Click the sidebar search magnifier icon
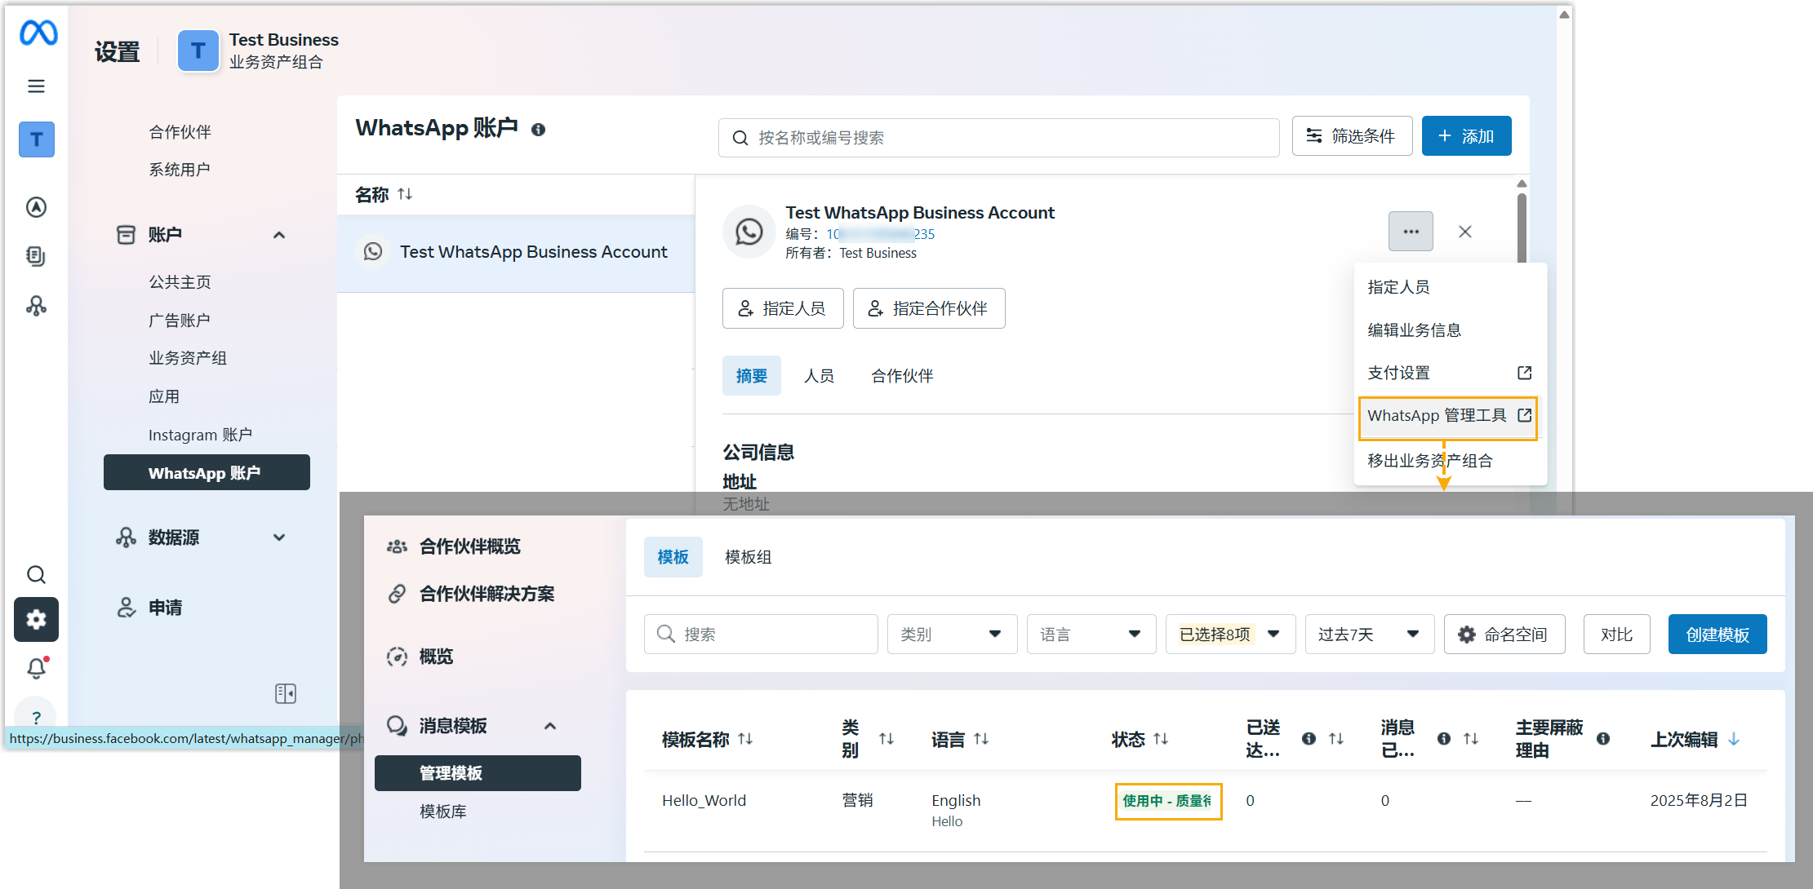1813x889 pixels. point(36,575)
